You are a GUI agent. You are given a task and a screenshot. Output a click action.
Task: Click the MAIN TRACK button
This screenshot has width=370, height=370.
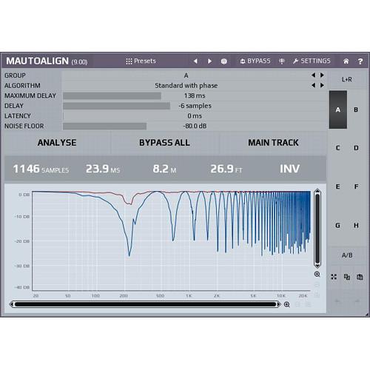[x=273, y=143]
